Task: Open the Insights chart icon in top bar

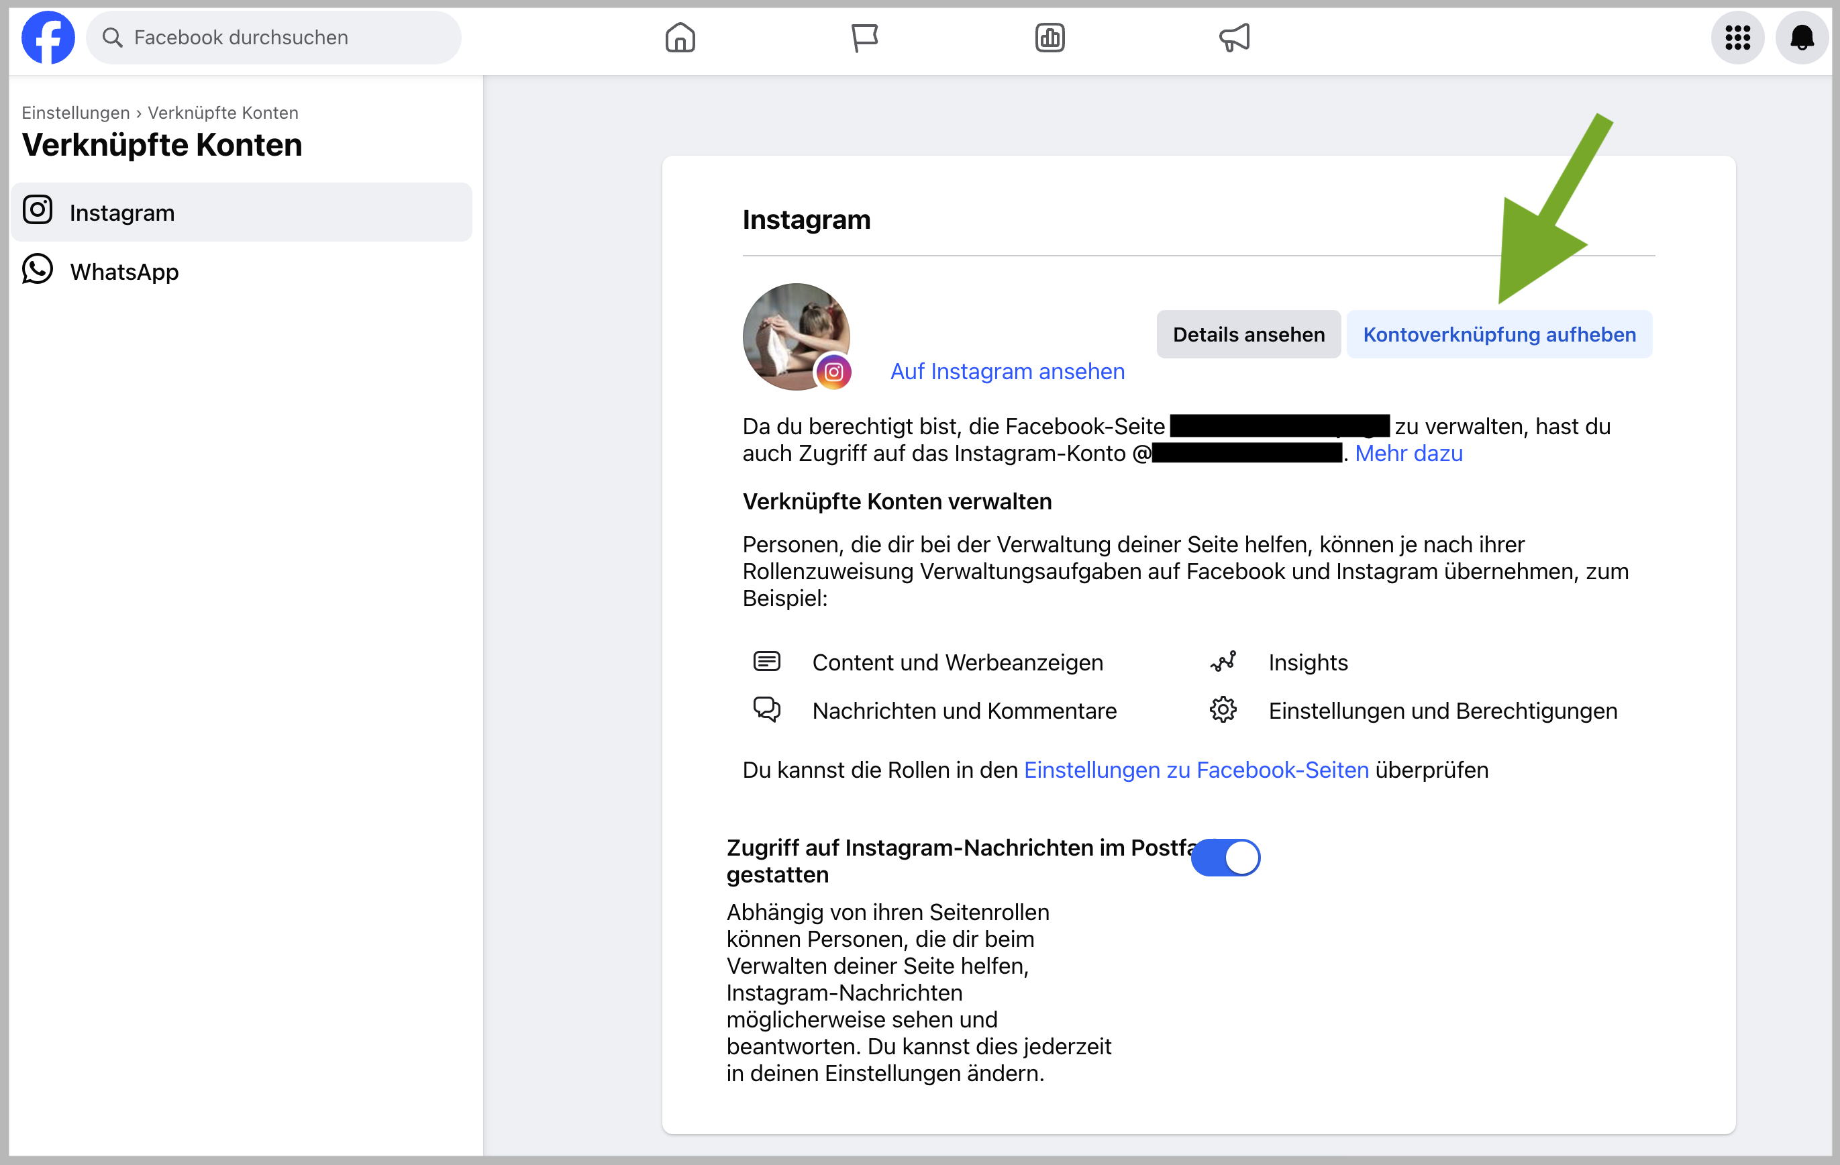Action: click(x=1050, y=38)
